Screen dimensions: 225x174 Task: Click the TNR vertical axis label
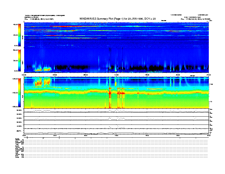point(22,97)
